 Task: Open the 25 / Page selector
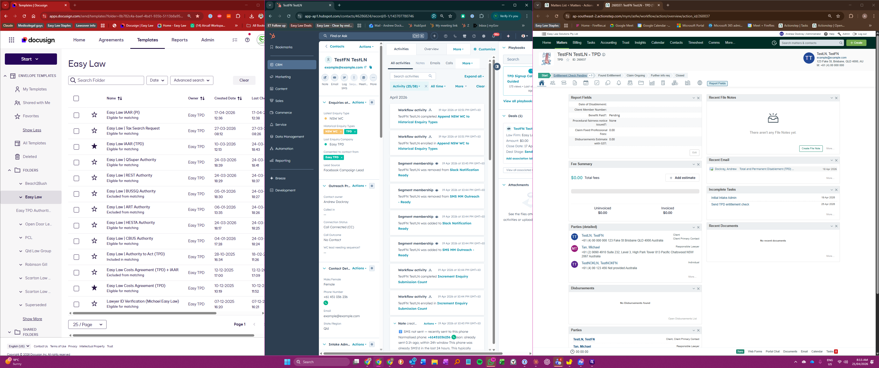pos(87,324)
